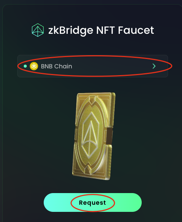Screen dimensions: 182x222
Task: Click the arrow emblem on gold card
Action: coord(90,136)
